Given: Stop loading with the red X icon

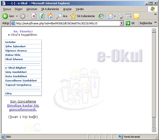Looking at the screenshot, I should tap(34, 16).
